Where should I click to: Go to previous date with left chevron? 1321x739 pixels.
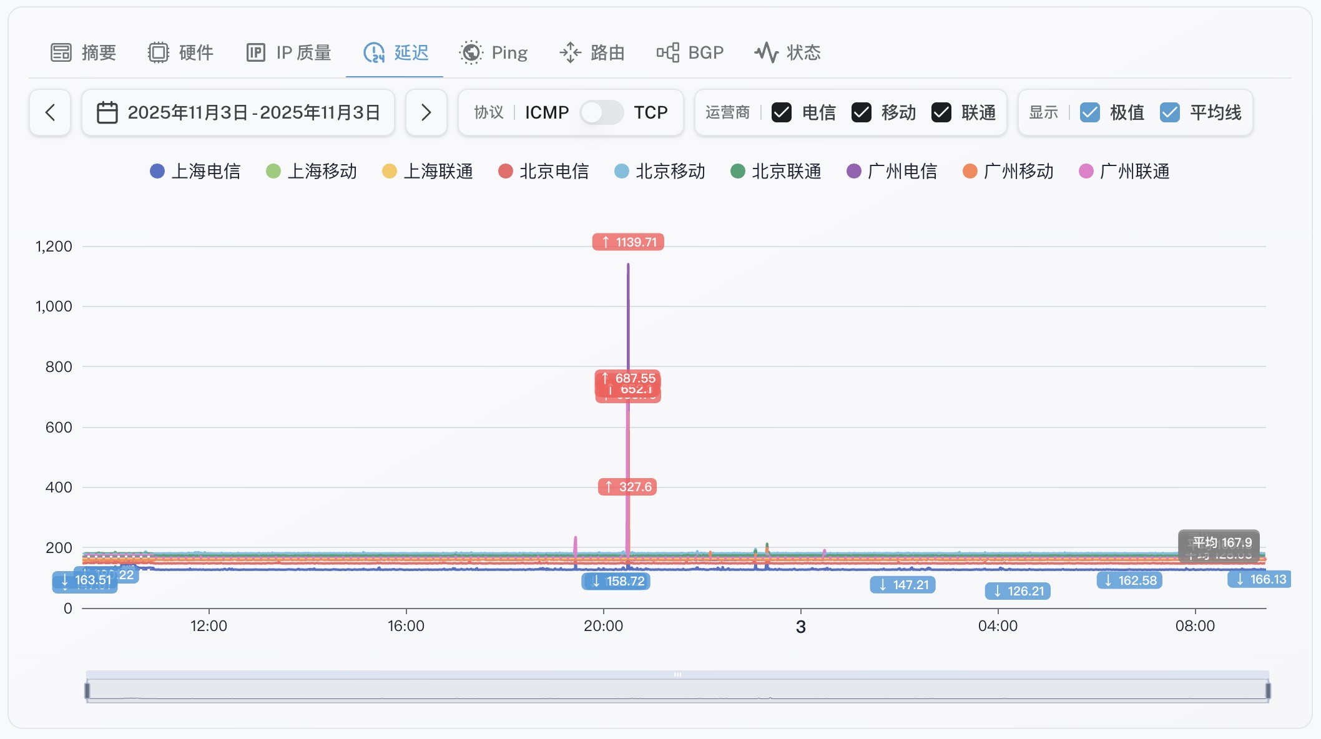click(50, 112)
